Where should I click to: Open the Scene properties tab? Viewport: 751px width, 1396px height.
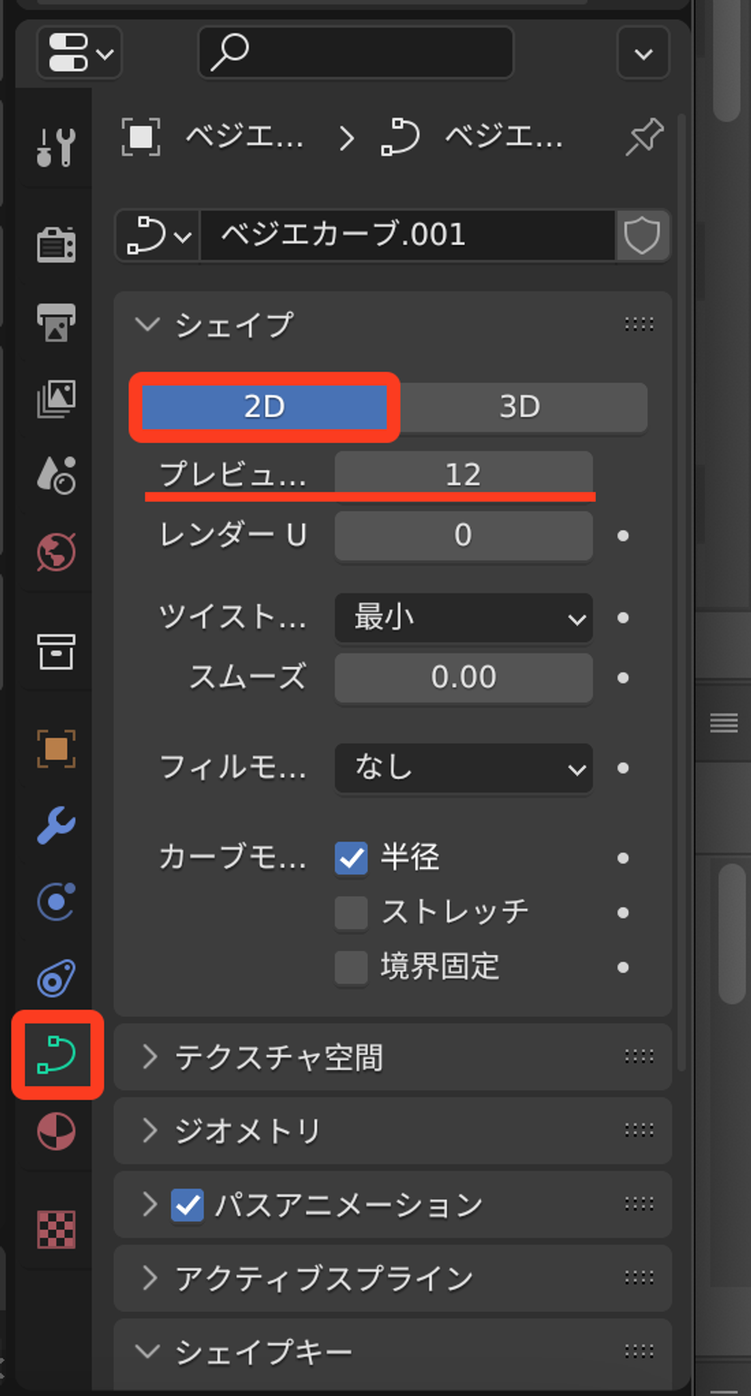point(56,475)
